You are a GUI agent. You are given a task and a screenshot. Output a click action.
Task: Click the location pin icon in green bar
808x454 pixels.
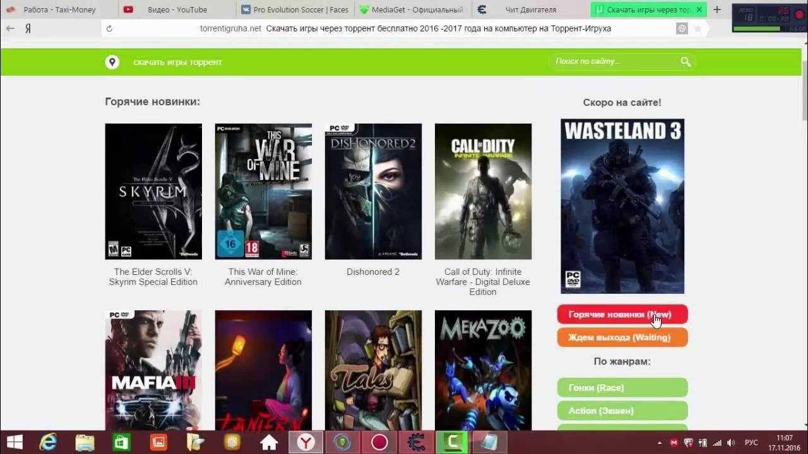coord(112,62)
